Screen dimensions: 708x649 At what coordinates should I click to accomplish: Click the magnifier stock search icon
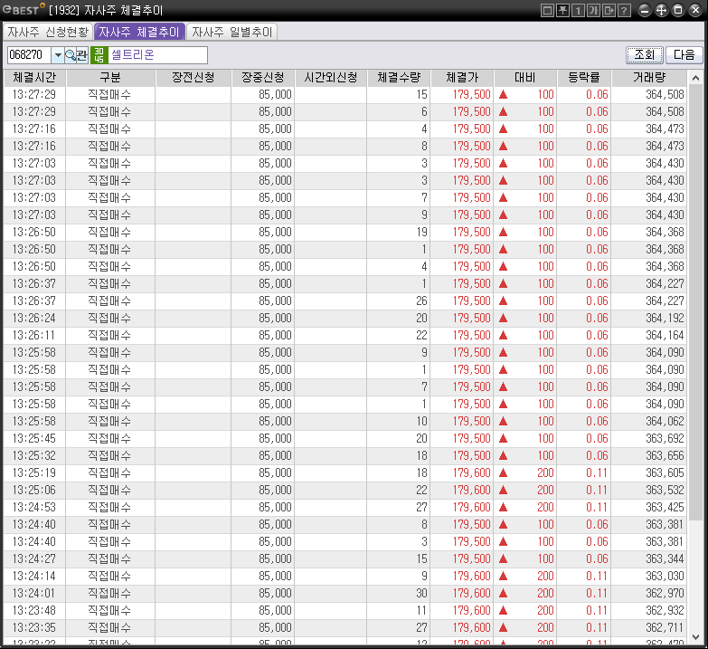pyautogui.click(x=71, y=55)
